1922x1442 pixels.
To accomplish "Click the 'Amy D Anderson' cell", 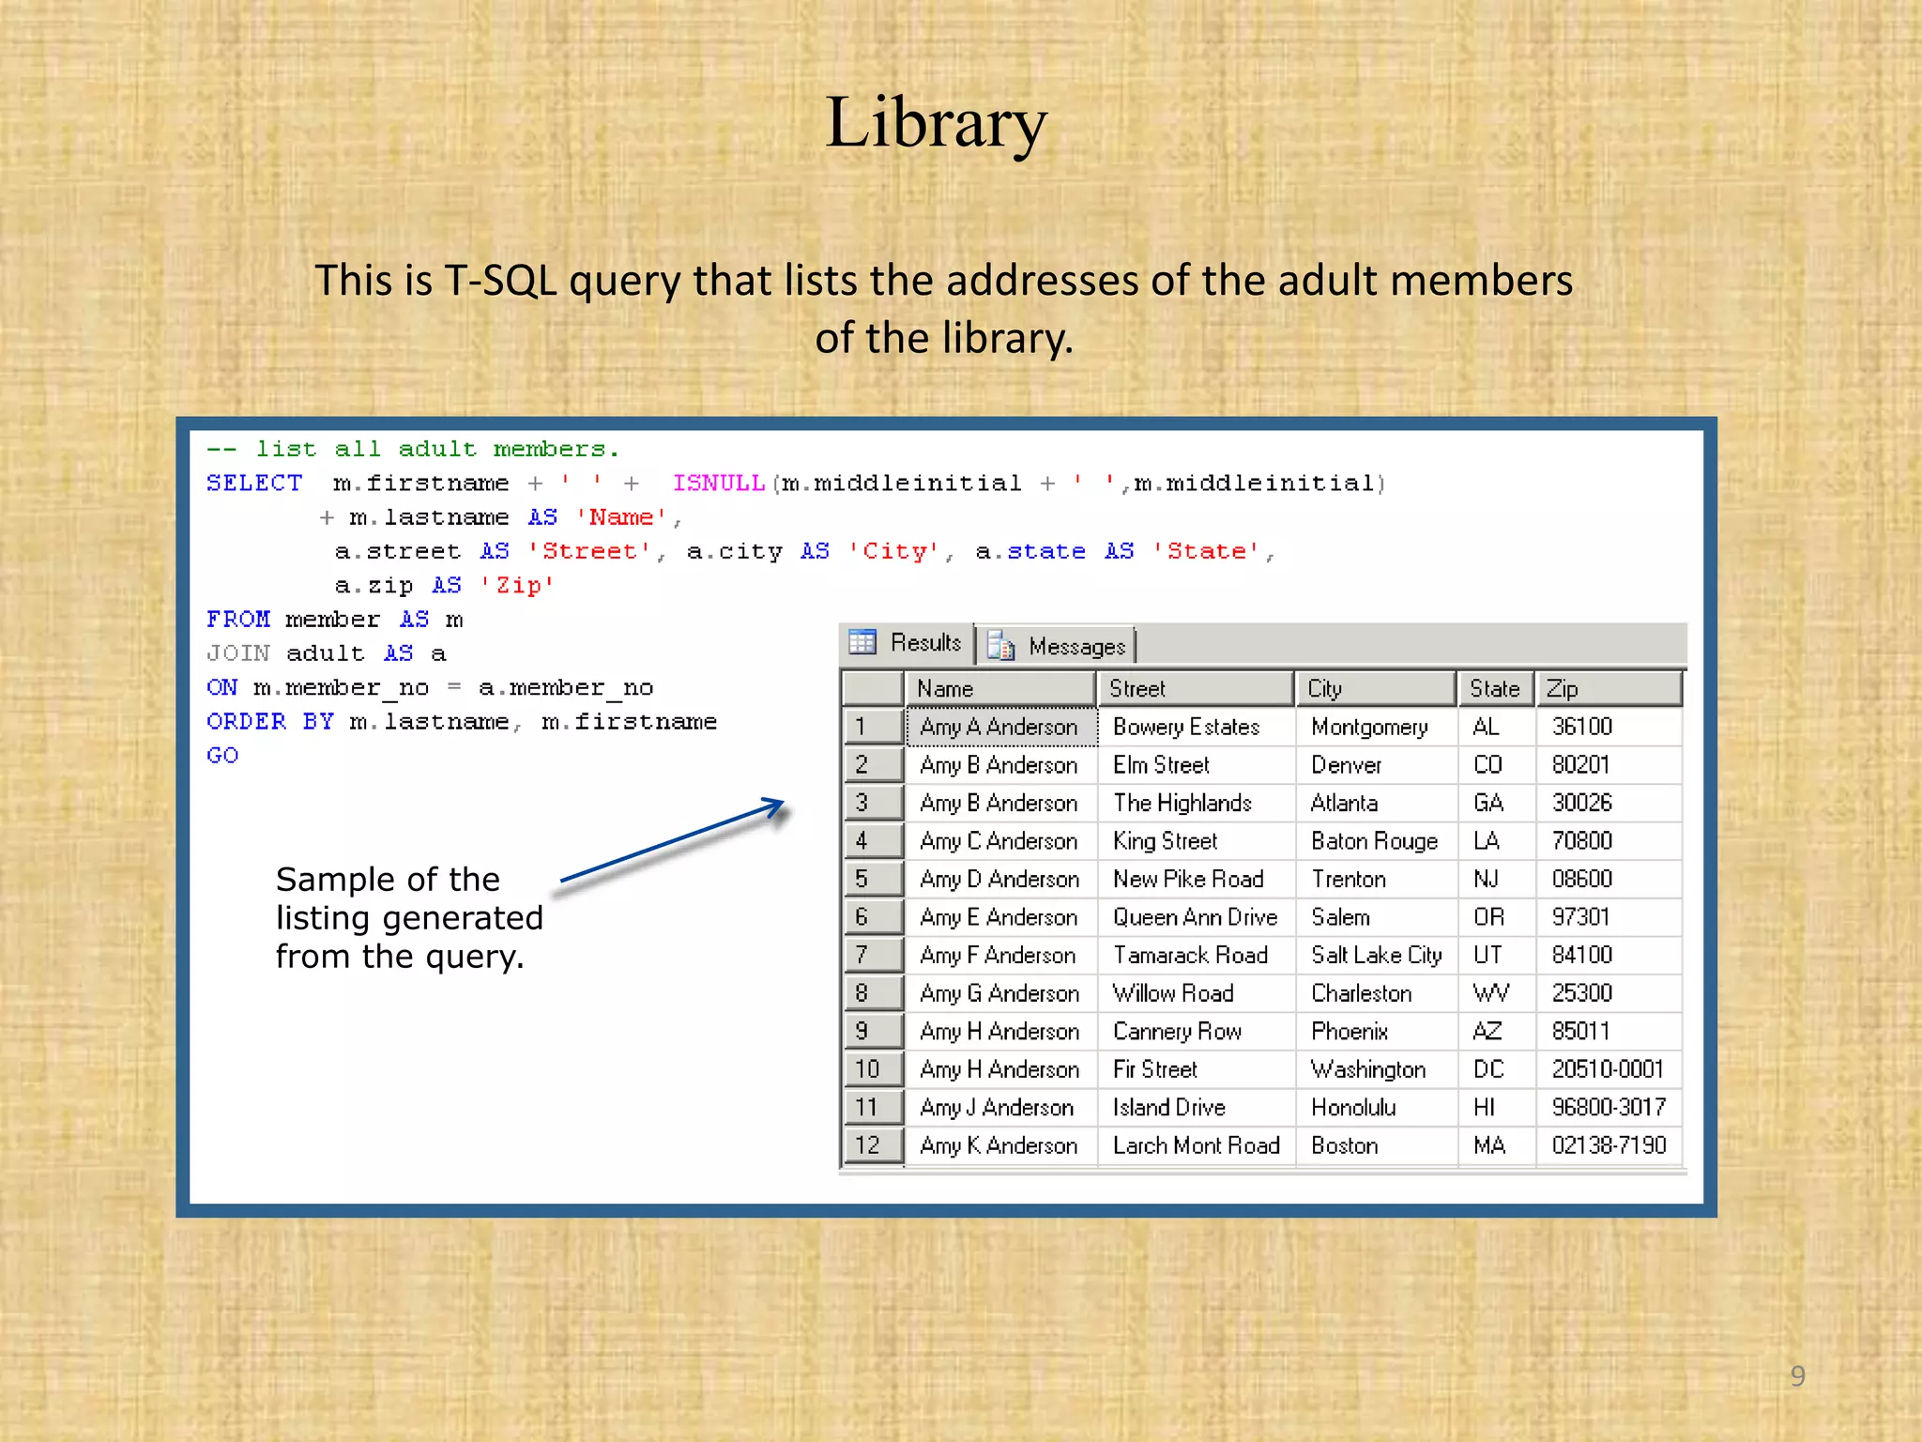I will point(1001,879).
